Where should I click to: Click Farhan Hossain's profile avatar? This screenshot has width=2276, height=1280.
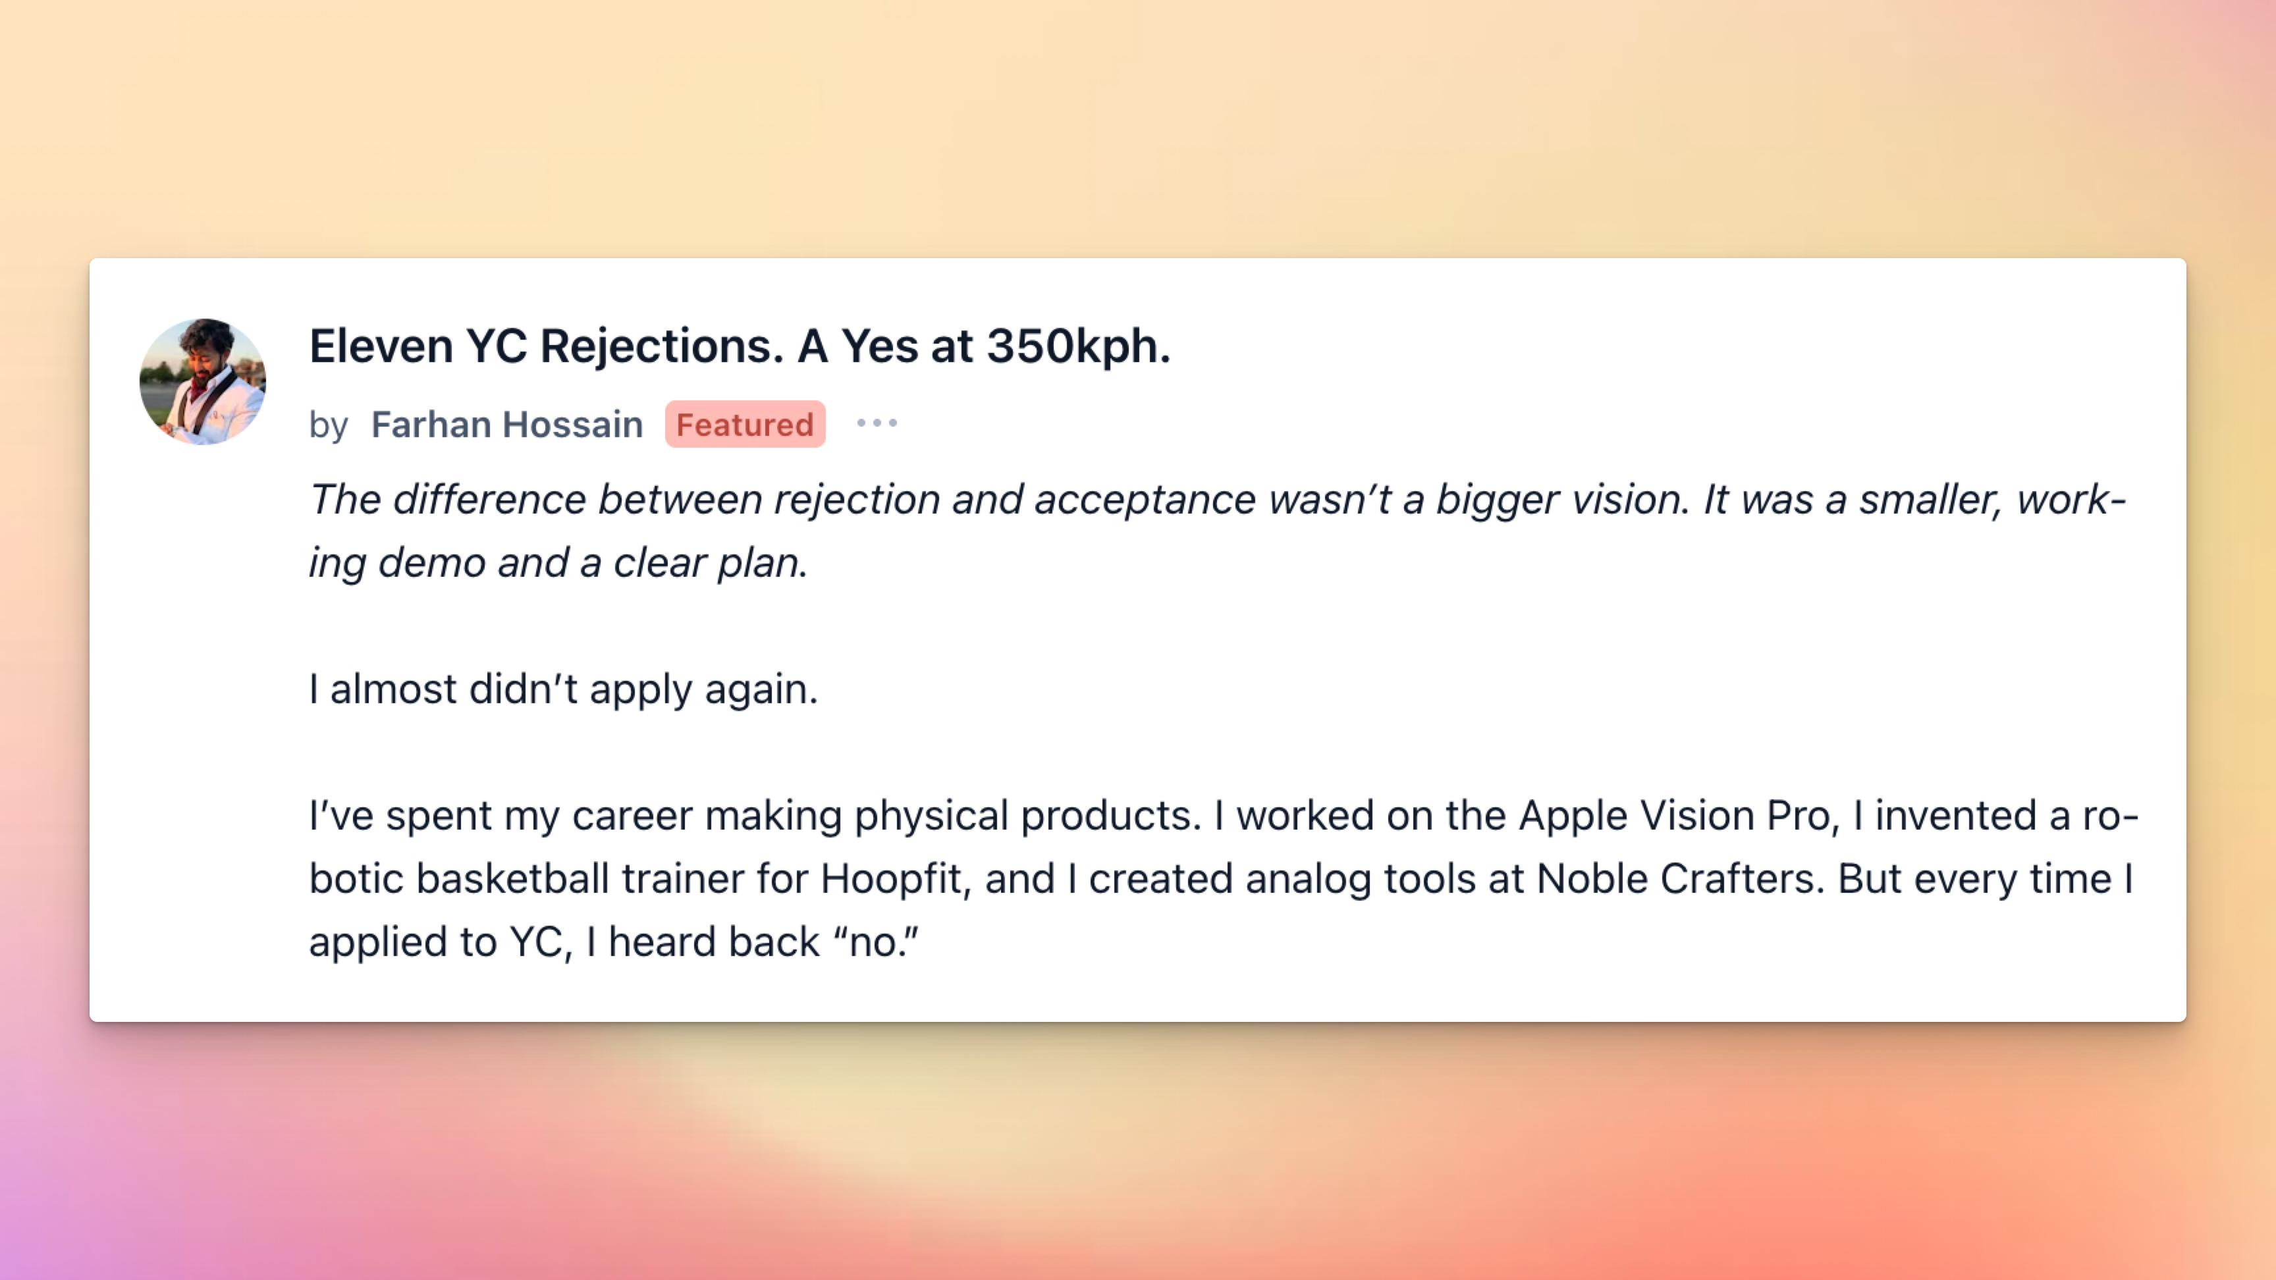pos(202,381)
